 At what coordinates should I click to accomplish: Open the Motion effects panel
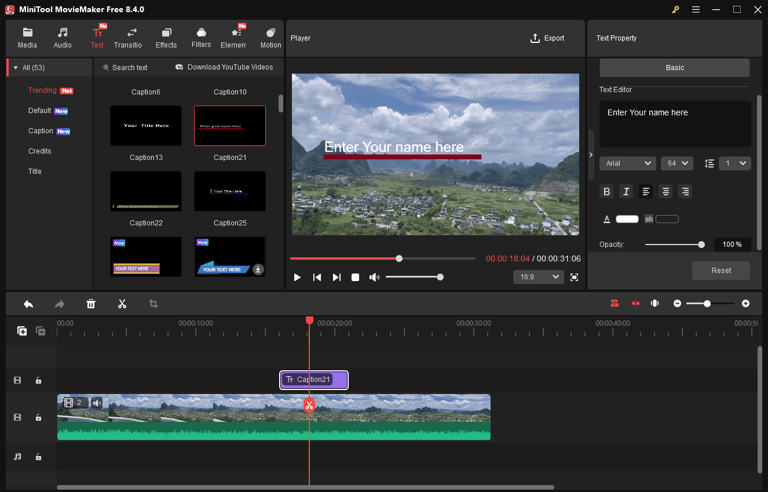(270, 37)
